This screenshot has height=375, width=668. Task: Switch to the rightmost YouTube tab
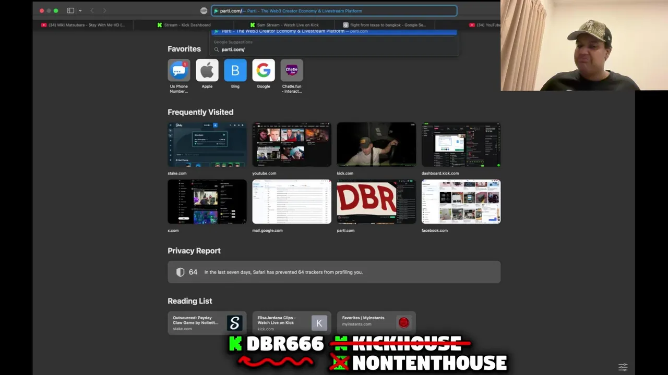coord(484,25)
